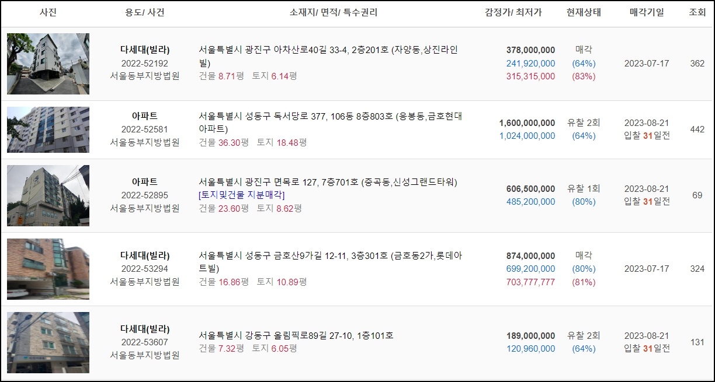Click view count 131
Viewport: 715px width, 382px height.
point(697,342)
